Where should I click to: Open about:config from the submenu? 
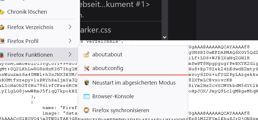(x=108, y=69)
